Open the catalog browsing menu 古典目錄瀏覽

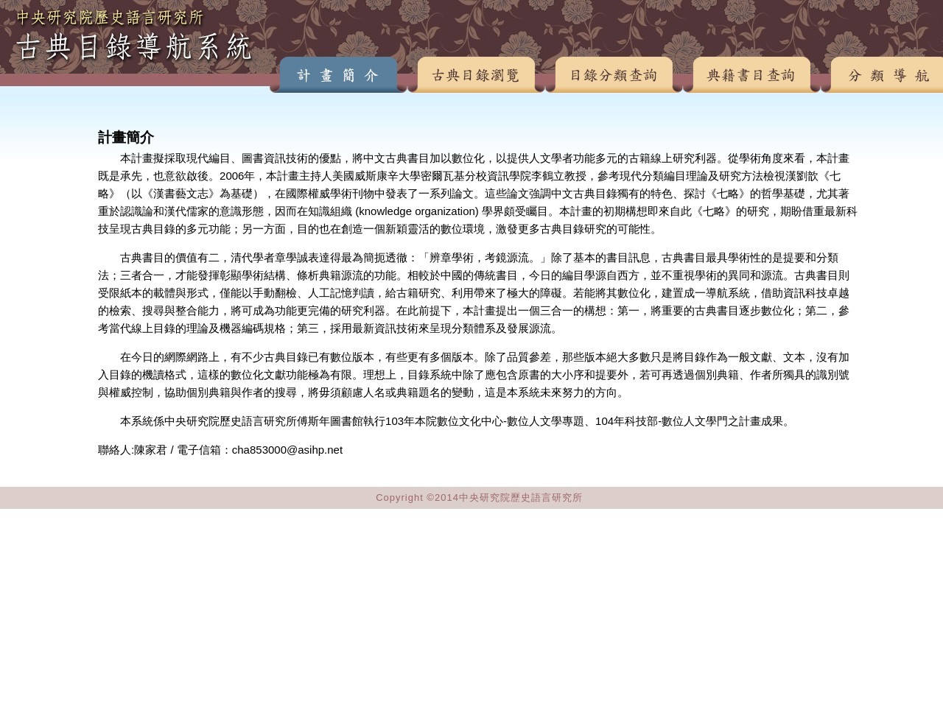coord(476,75)
